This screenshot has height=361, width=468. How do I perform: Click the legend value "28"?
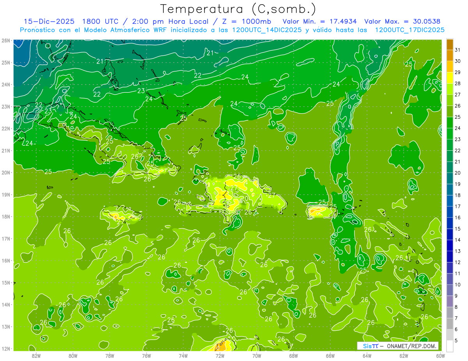(x=457, y=83)
